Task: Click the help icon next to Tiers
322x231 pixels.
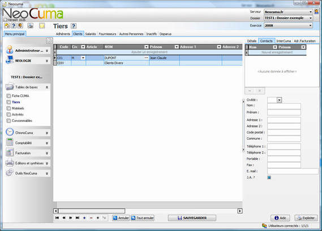Action: [74, 26]
